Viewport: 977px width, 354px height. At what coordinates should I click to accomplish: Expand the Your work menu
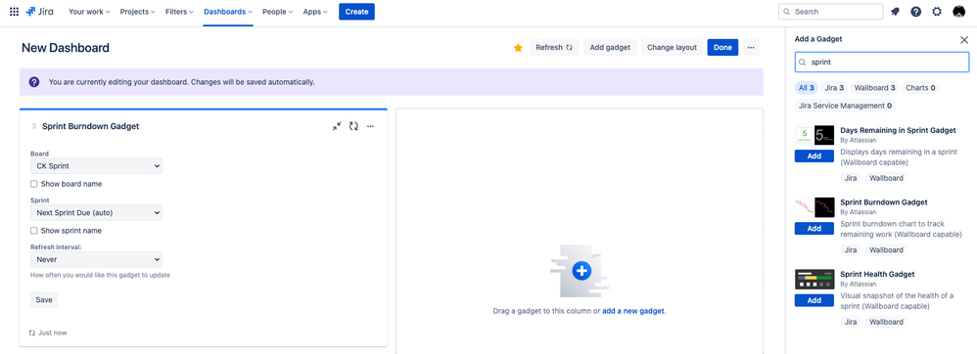click(x=89, y=12)
